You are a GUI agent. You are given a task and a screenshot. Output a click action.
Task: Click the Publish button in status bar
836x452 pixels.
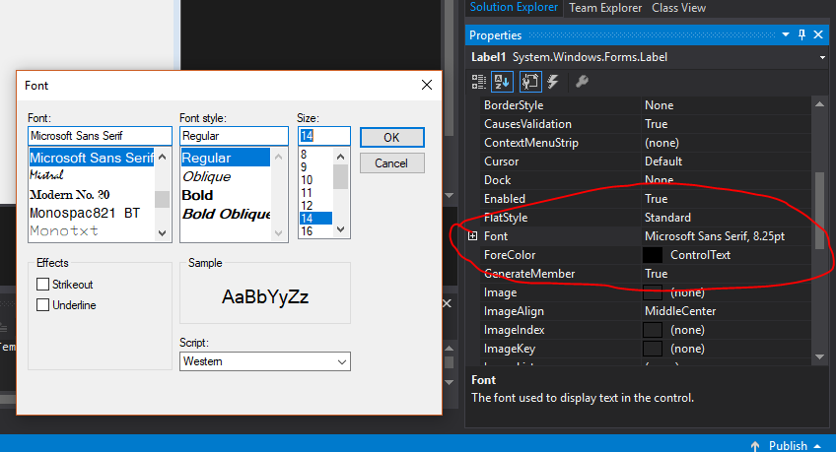[x=788, y=446]
